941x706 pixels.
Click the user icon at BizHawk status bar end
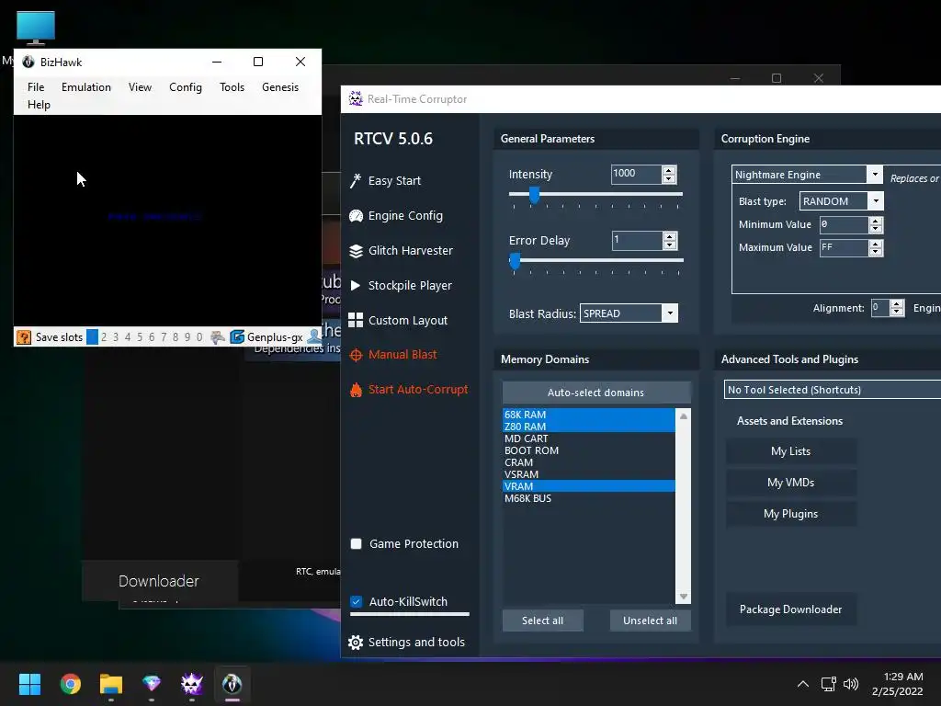314,336
